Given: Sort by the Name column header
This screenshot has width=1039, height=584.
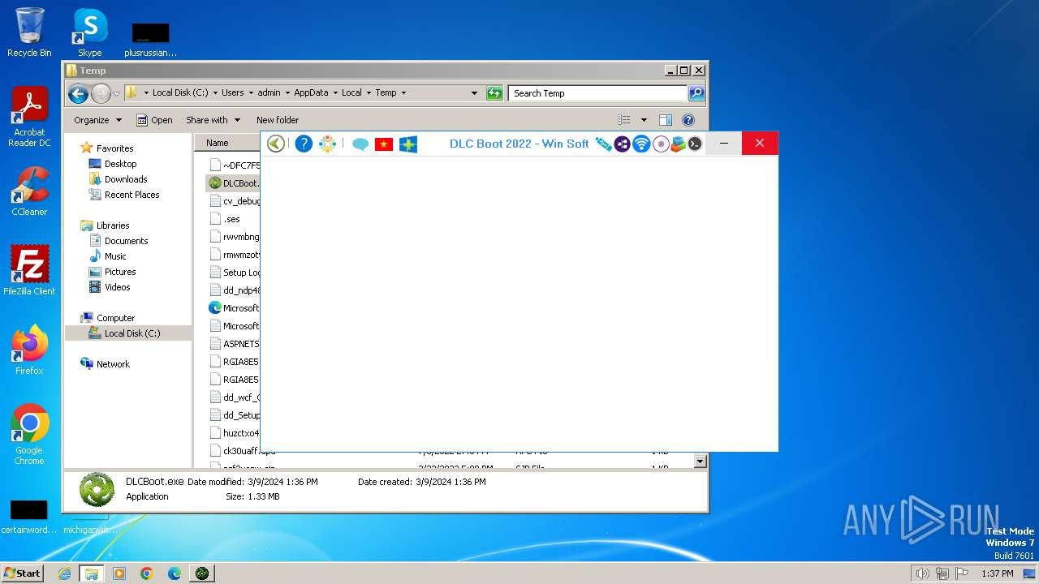Looking at the screenshot, I should [217, 143].
